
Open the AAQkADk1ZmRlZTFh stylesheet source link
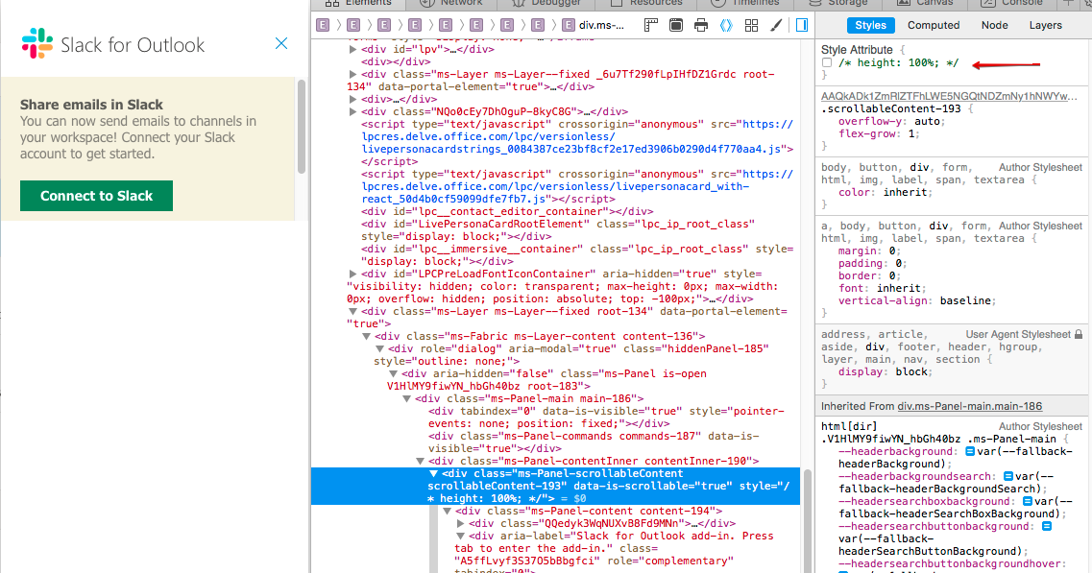pyautogui.click(x=949, y=96)
